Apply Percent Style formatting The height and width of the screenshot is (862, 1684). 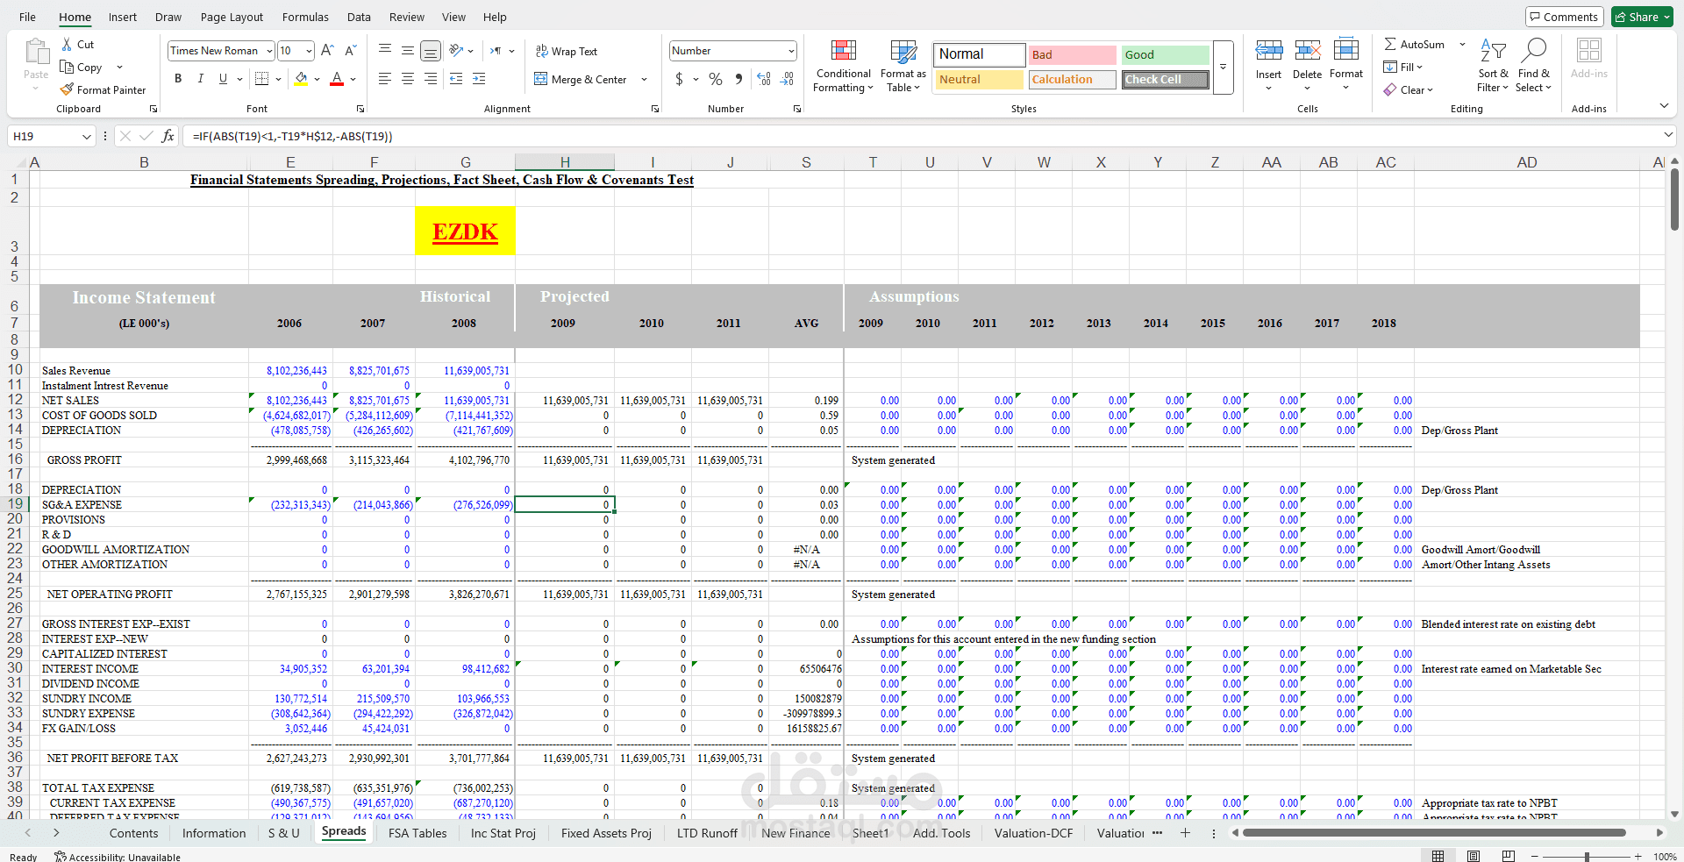[716, 79]
